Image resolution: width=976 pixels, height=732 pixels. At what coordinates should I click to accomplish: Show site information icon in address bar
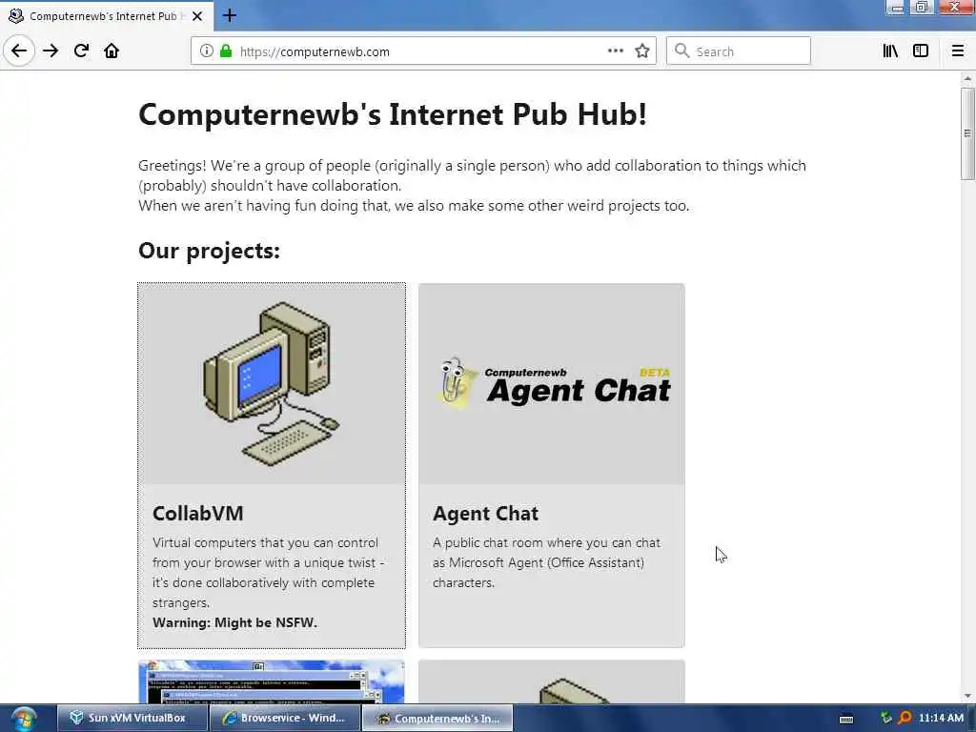pyautogui.click(x=207, y=51)
